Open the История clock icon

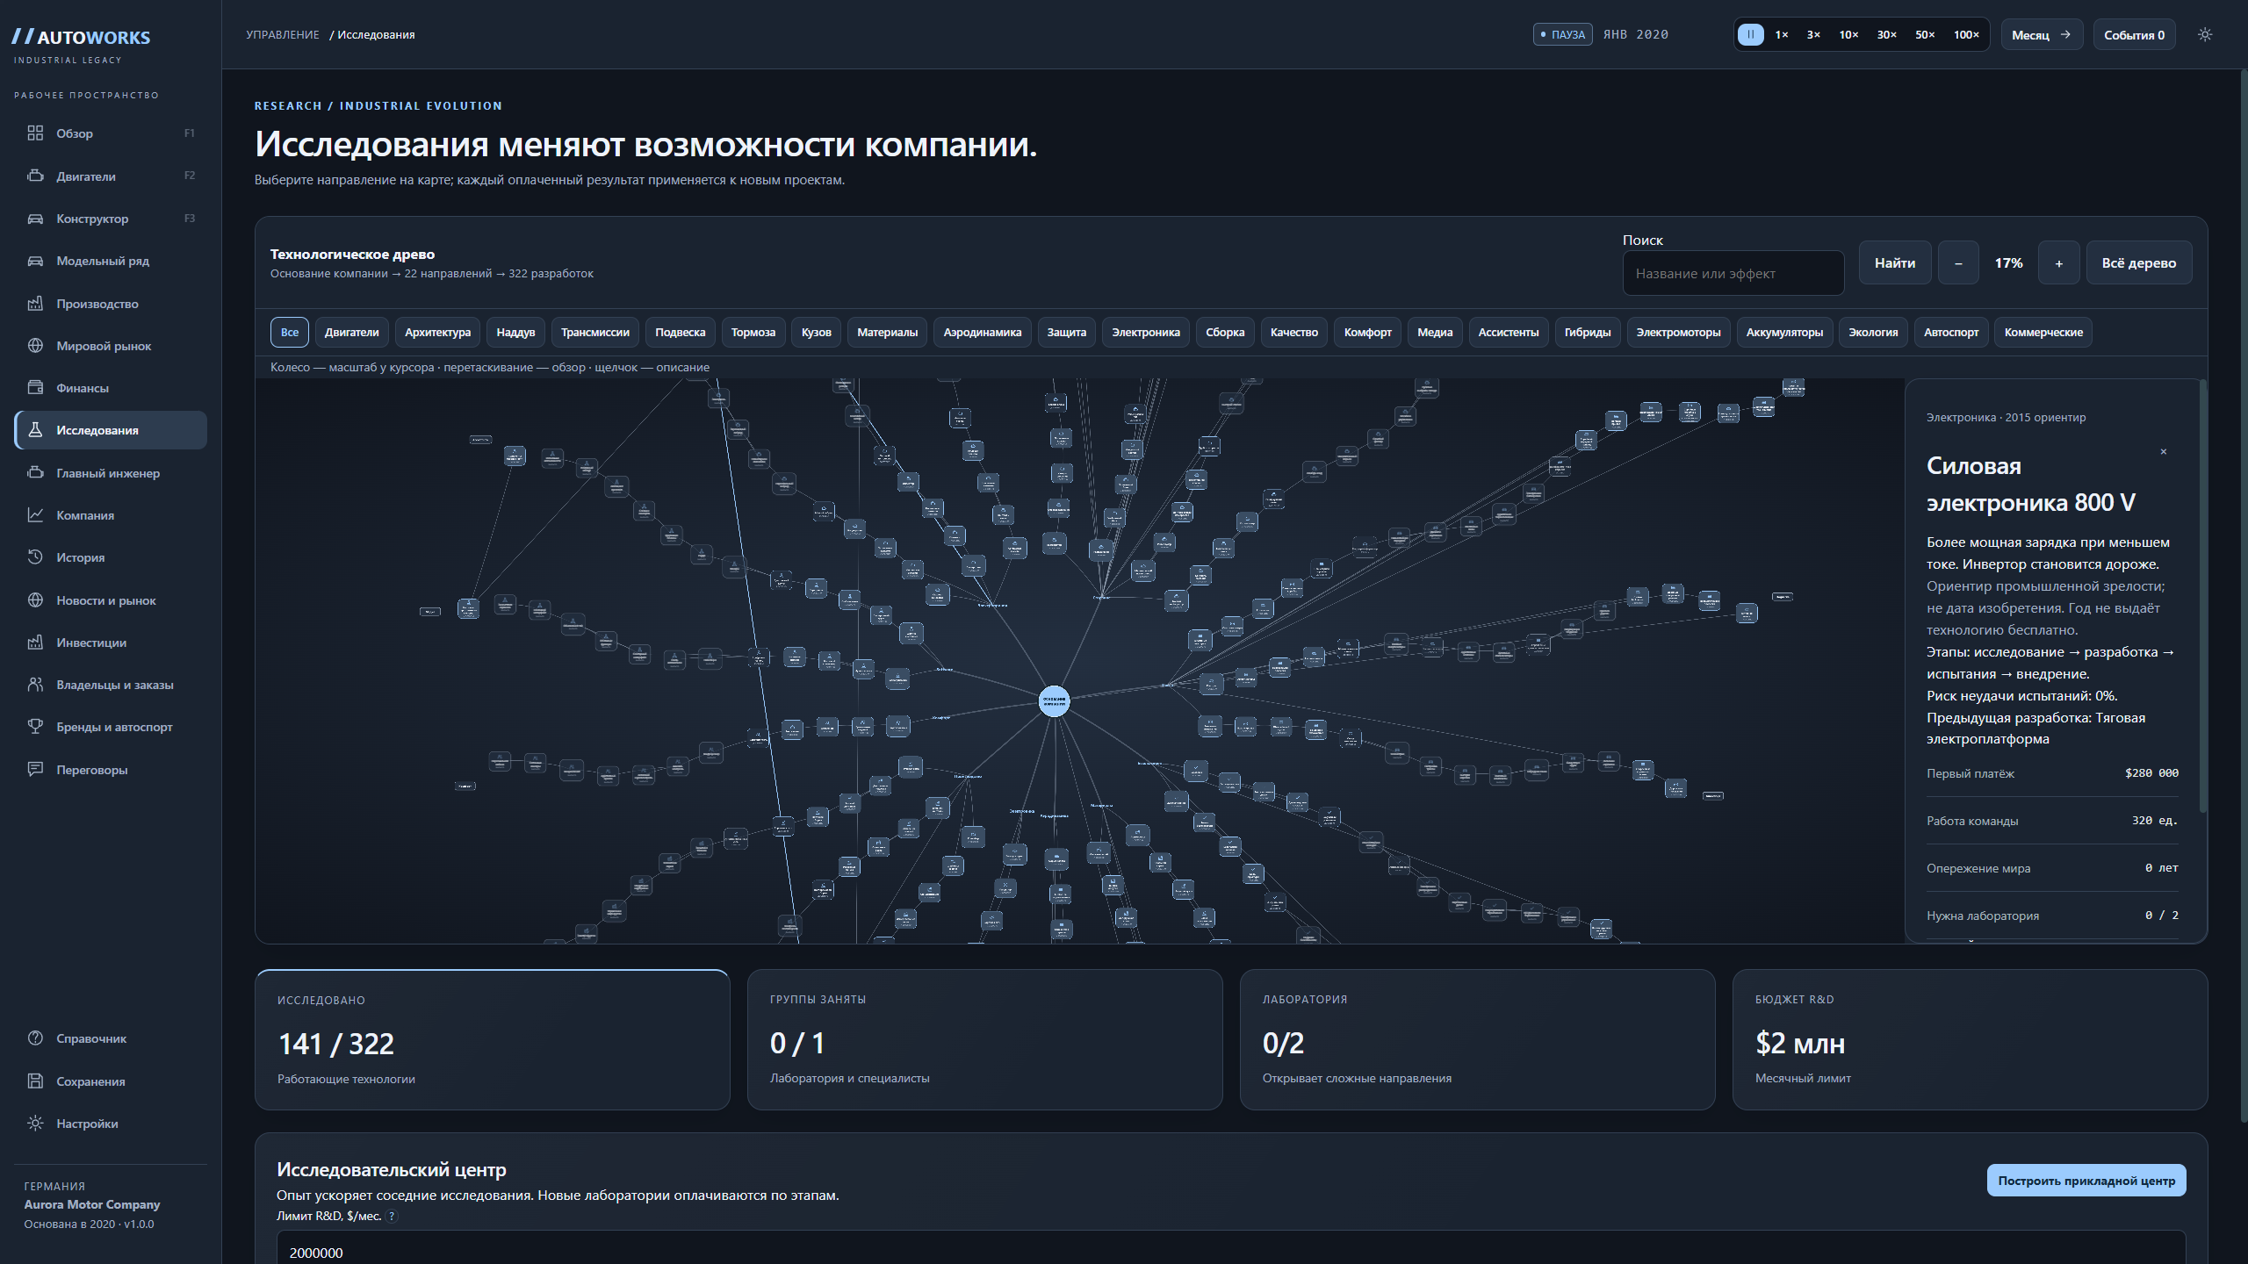(x=35, y=557)
